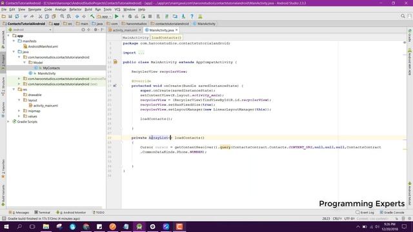Expand the values folder node
This screenshot has height=232, width=413.
pyautogui.click(x=19, y=116)
